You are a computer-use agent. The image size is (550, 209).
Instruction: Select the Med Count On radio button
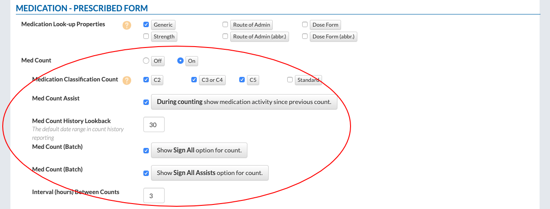point(180,61)
